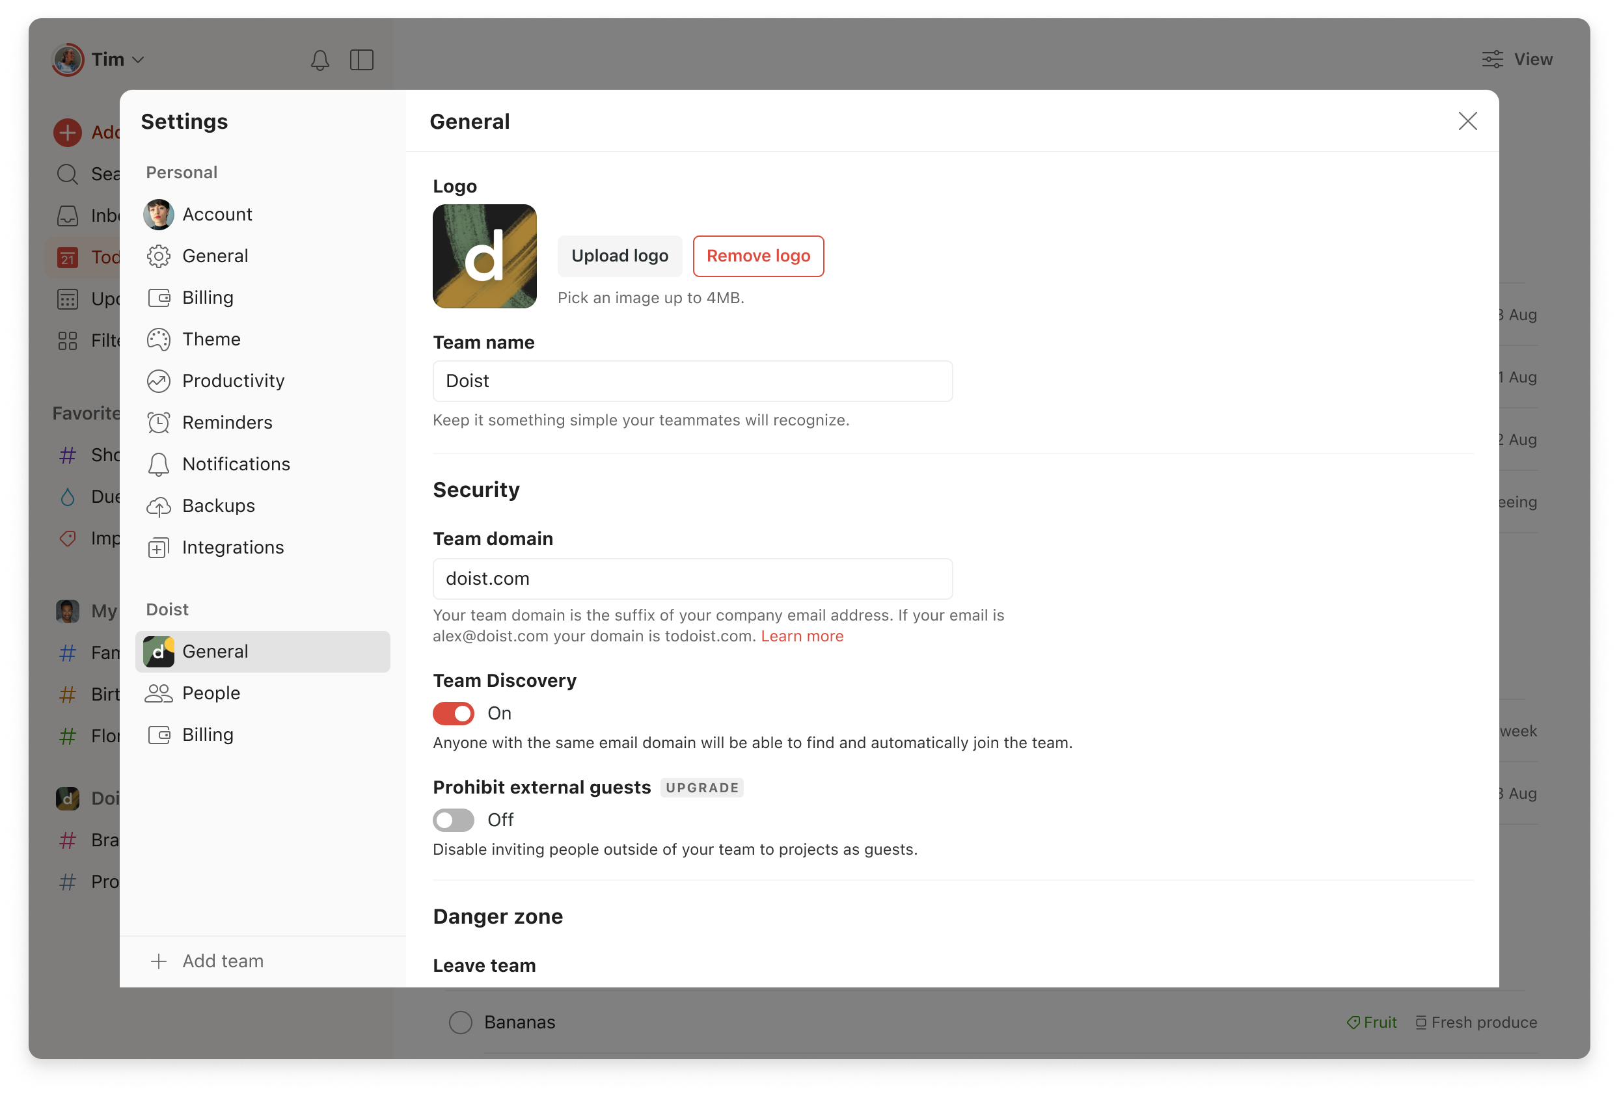Click the Doist team logo thumbnail
This screenshot has width=1619, height=1098.
tap(484, 256)
